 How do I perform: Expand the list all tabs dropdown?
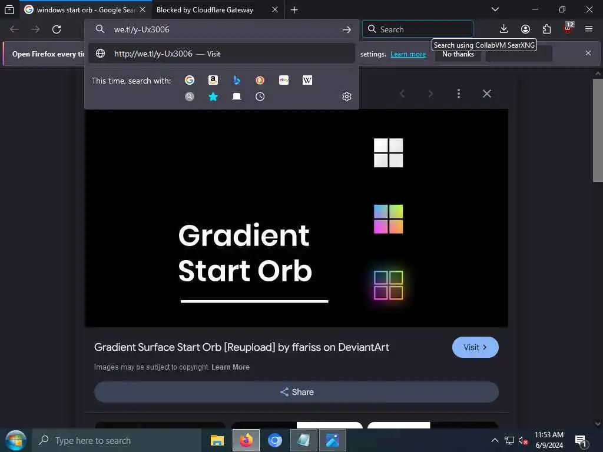coord(495,9)
